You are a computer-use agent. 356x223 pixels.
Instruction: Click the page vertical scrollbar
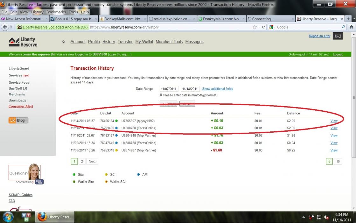point(353,98)
